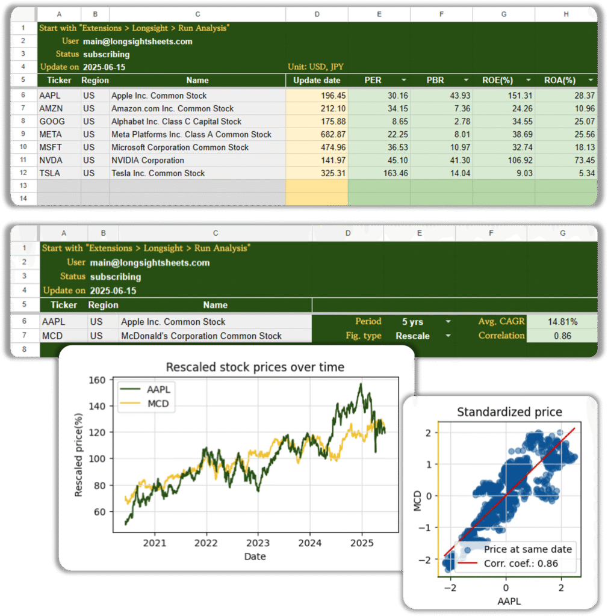Click the "subscribing" status cell in the lower sheet
Image resolution: width=608 pixels, height=616 pixels.
point(116,277)
